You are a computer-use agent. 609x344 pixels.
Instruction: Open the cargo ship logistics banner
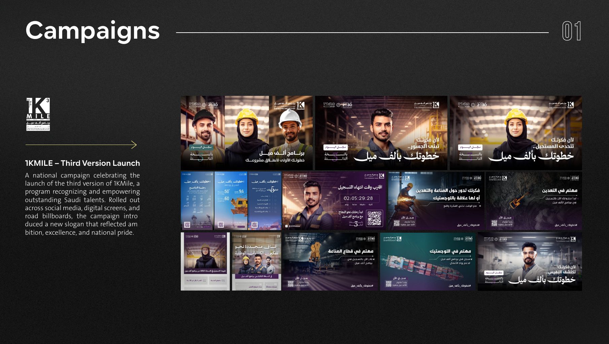[x=428, y=261]
